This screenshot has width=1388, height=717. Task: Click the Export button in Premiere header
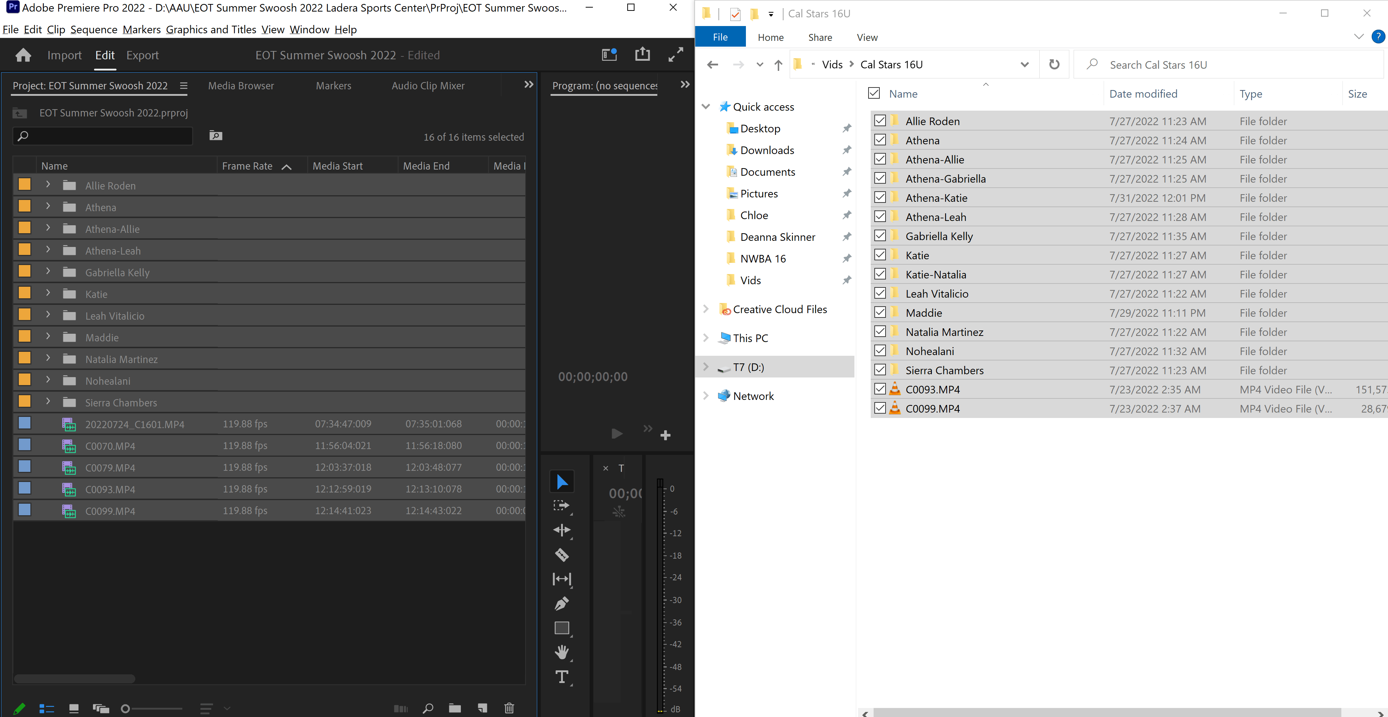point(142,55)
